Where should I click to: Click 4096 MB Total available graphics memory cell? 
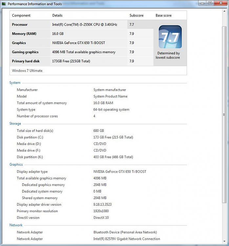84,52
